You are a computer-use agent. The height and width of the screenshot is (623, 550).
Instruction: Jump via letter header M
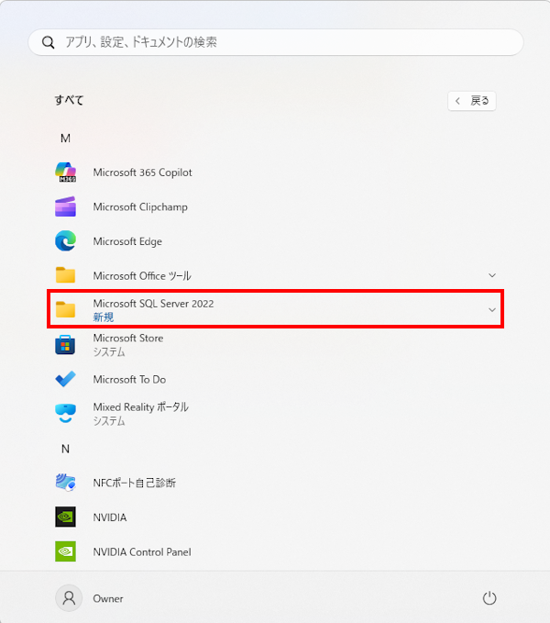click(65, 139)
